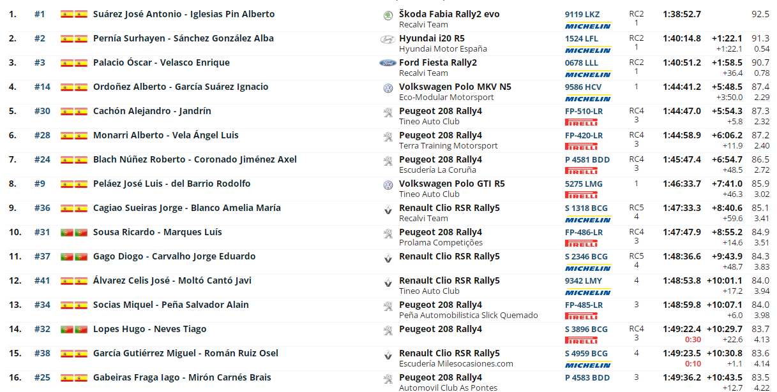Click the Renault icon in Álvarez Celis José's row

pos(388,282)
